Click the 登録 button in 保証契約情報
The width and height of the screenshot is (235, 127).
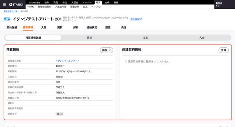[224, 50]
